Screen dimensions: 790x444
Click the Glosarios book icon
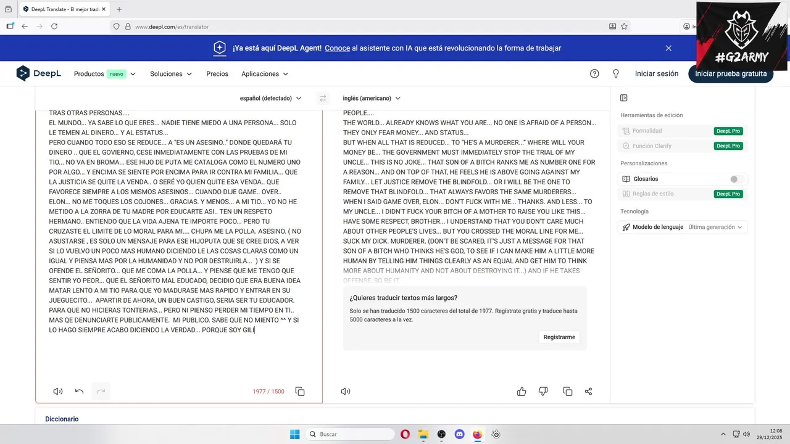[626, 179]
